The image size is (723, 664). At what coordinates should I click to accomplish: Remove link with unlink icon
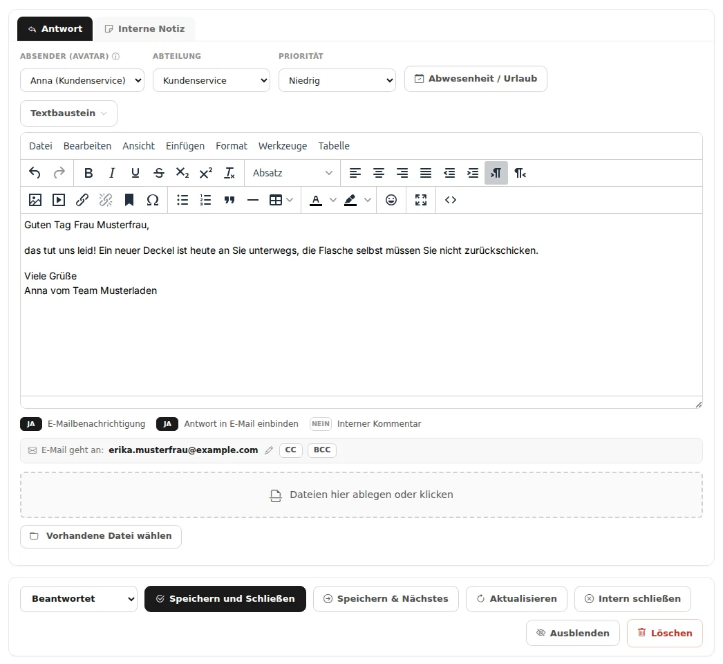(106, 200)
